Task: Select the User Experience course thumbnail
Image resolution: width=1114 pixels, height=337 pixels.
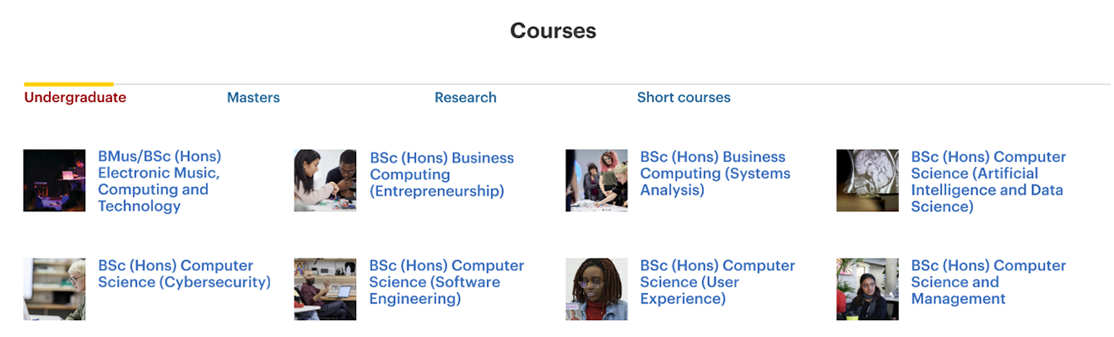Action: click(597, 289)
